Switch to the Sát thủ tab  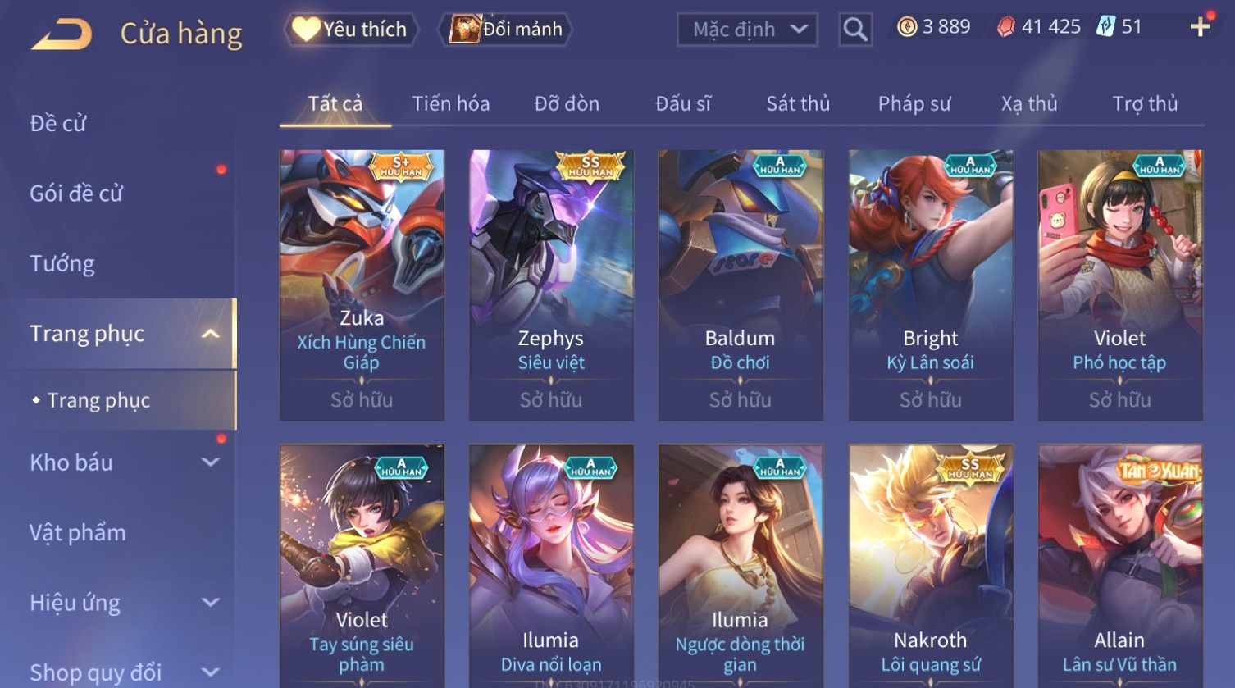pyautogui.click(x=798, y=103)
